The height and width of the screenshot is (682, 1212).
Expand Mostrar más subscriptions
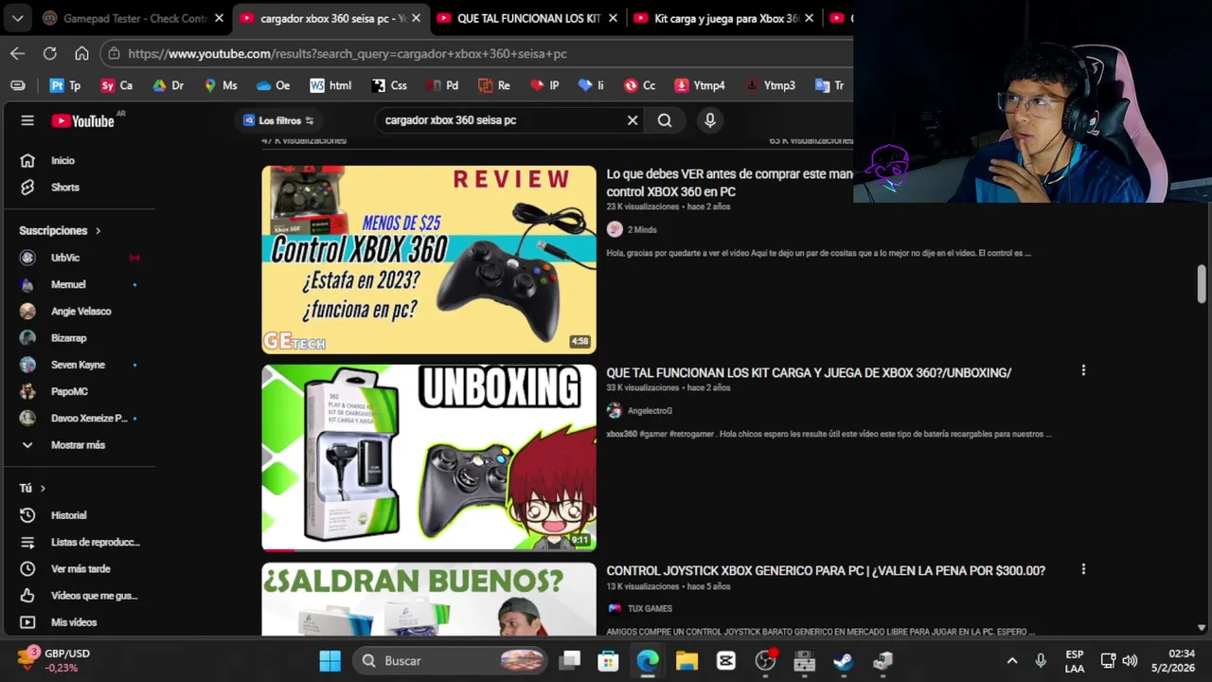click(x=80, y=445)
